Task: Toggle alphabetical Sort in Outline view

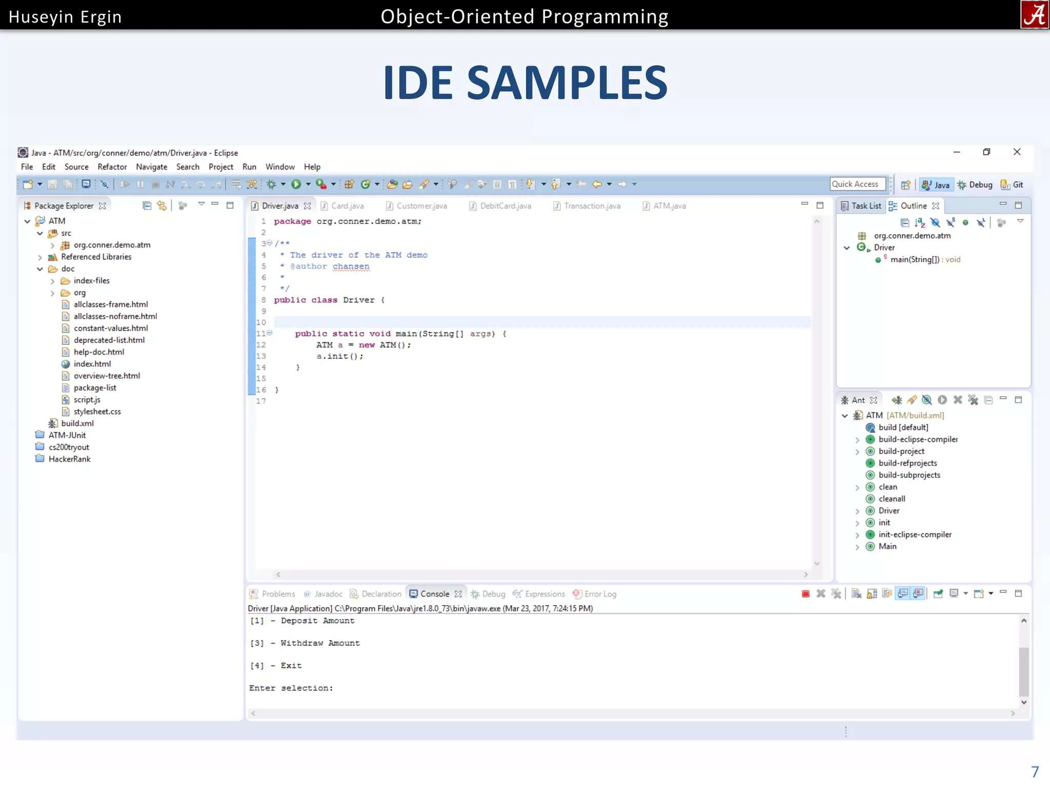Action: [920, 222]
